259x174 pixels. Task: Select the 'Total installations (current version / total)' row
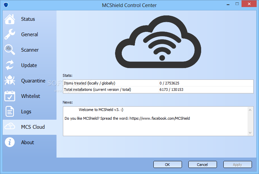coord(158,90)
